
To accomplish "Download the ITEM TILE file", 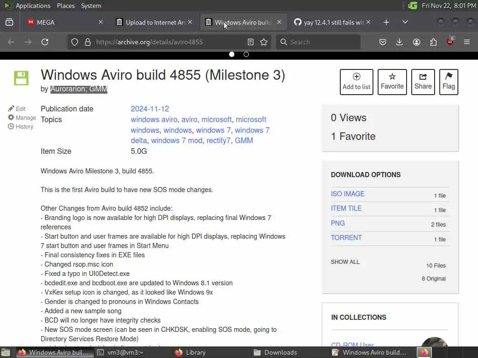I will tap(346, 208).
